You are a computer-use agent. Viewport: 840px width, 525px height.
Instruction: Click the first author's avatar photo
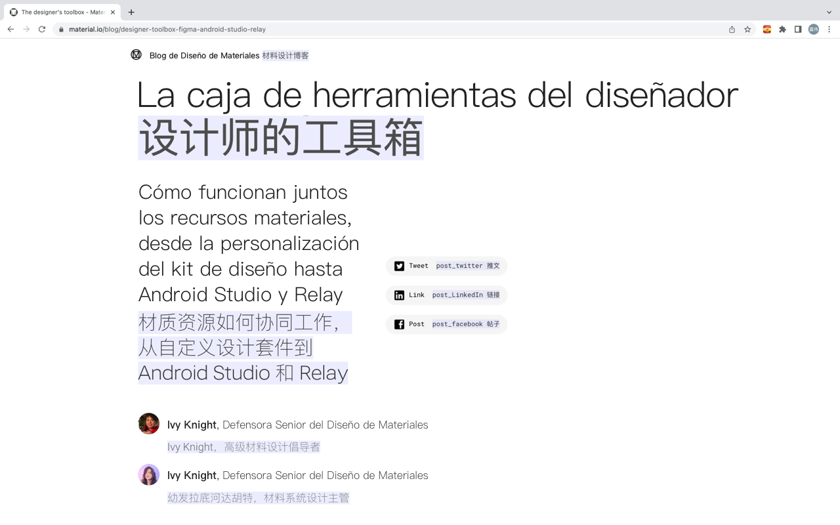(149, 424)
